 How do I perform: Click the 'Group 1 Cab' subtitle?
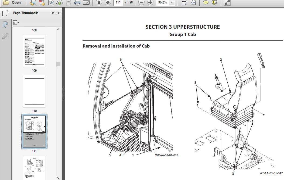[x=183, y=34]
